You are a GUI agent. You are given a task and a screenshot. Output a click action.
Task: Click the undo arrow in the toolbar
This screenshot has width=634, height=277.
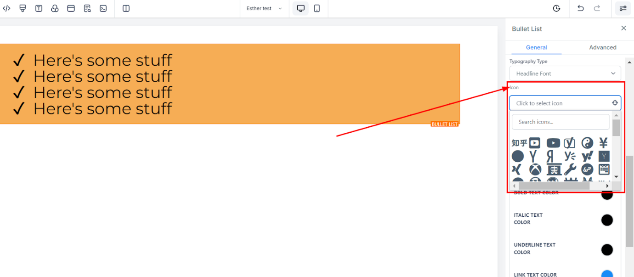(581, 8)
